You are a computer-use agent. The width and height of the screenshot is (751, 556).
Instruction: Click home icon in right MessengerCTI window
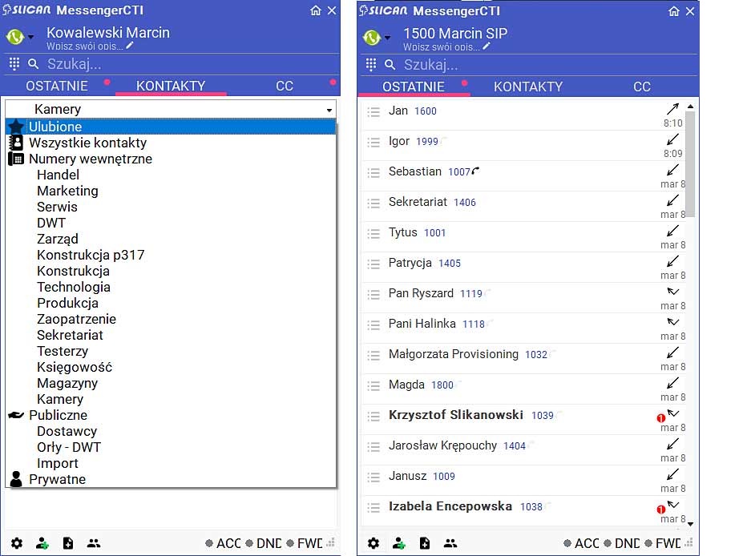pyautogui.click(x=674, y=11)
